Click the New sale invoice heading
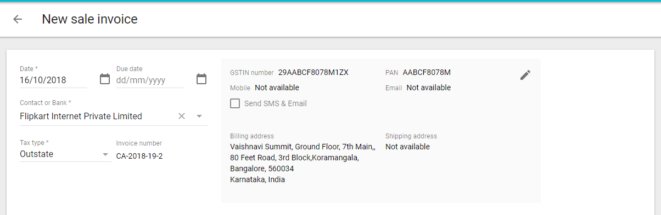The width and height of the screenshot is (661, 215). (89, 19)
